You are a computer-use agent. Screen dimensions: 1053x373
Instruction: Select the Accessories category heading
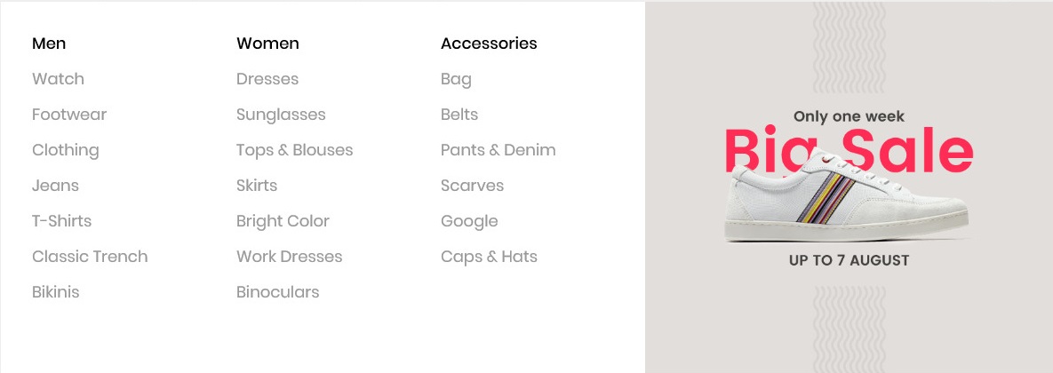coord(489,44)
